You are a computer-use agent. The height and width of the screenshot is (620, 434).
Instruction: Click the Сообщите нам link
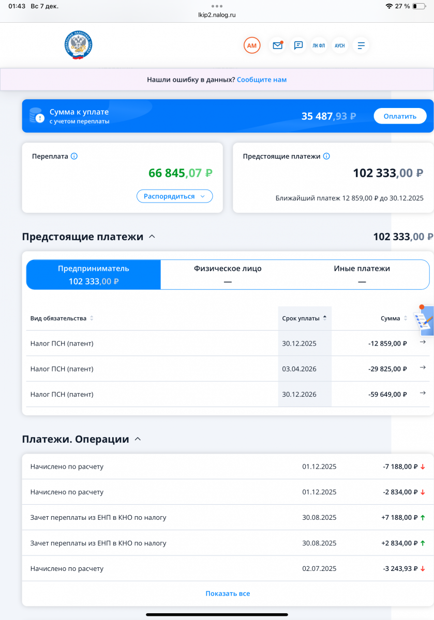click(x=262, y=80)
